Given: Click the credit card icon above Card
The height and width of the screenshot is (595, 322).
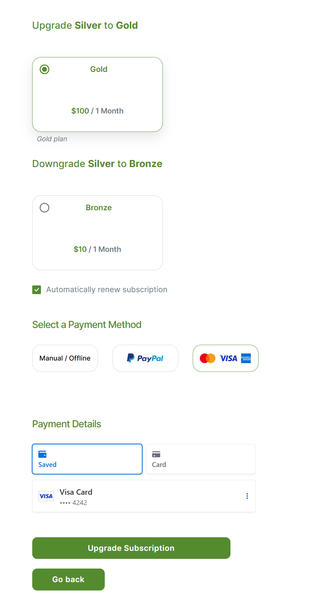Looking at the screenshot, I should [156, 454].
